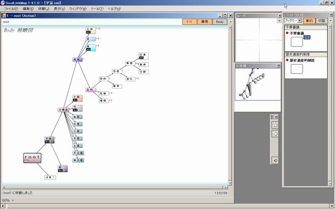Select the 進化 node

point(130,79)
